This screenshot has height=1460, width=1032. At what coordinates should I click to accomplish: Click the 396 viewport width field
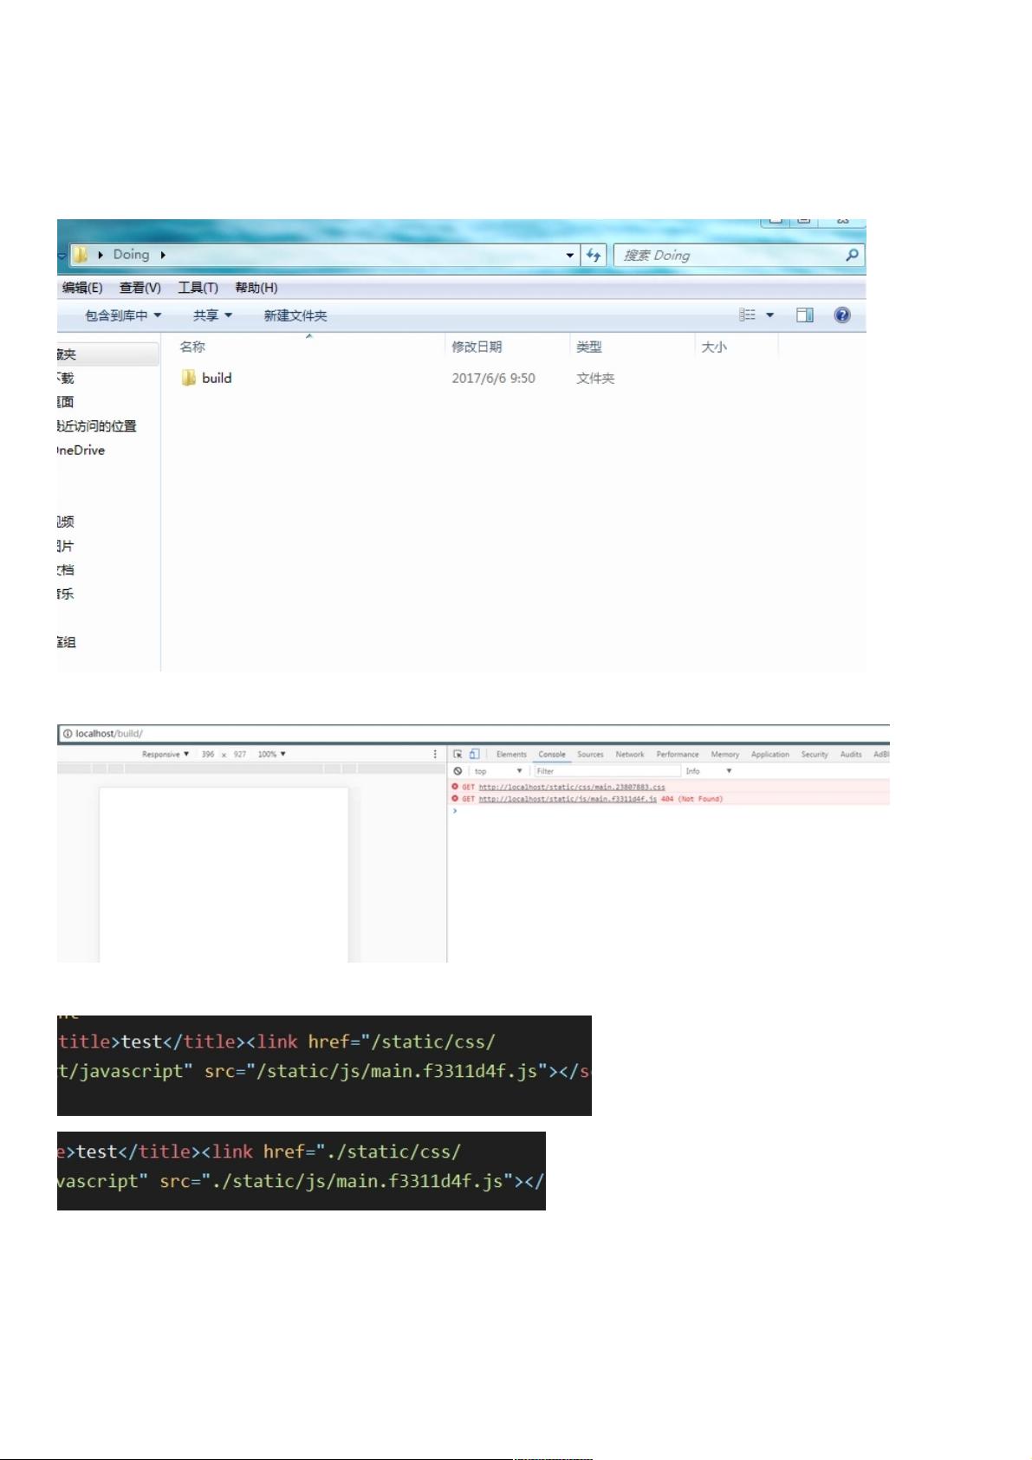pyautogui.click(x=208, y=754)
